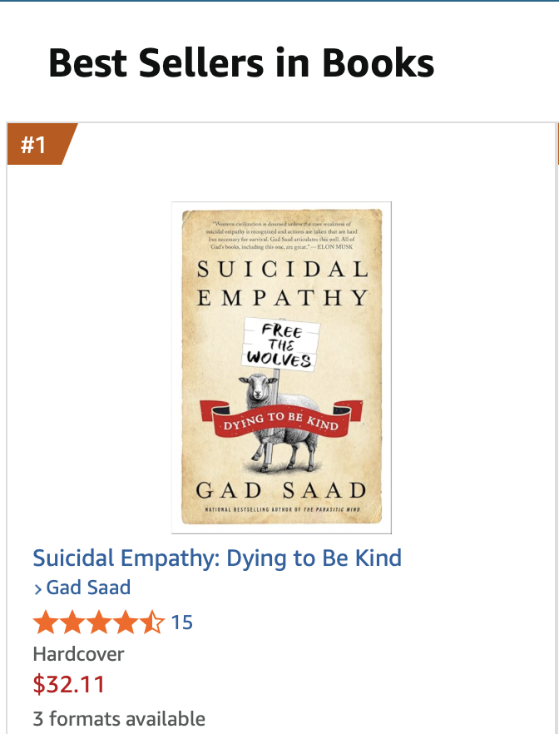559x734 pixels.
Task: Click the third orange star in the rating
Action: click(x=99, y=622)
